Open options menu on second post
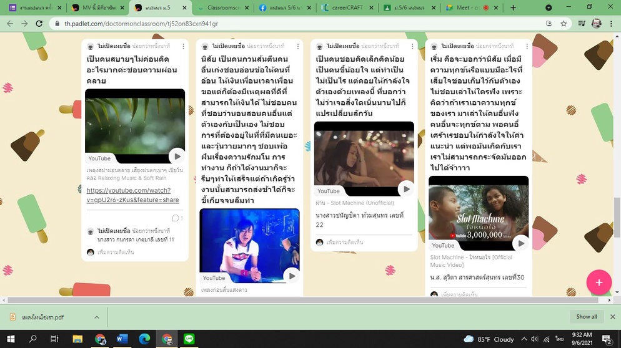 298,46
